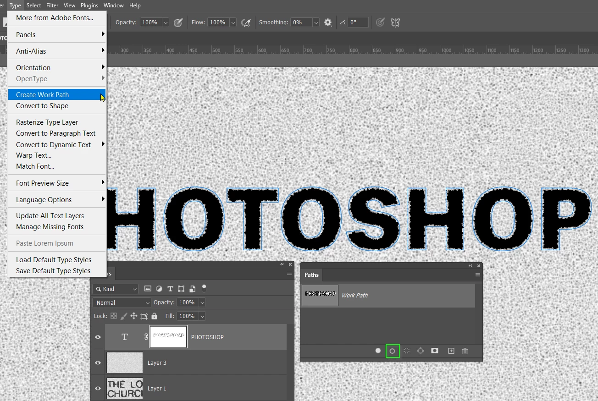Open the Select menu
Screen dimensions: 598x401
pyautogui.click(x=34, y=5)
